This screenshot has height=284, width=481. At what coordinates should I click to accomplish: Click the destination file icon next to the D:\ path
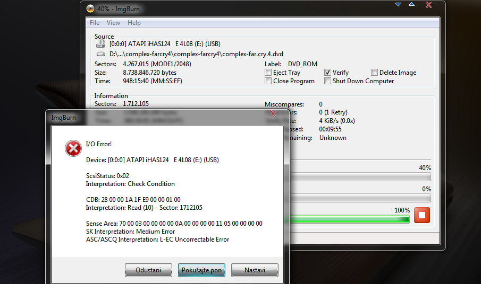point(101,54)
